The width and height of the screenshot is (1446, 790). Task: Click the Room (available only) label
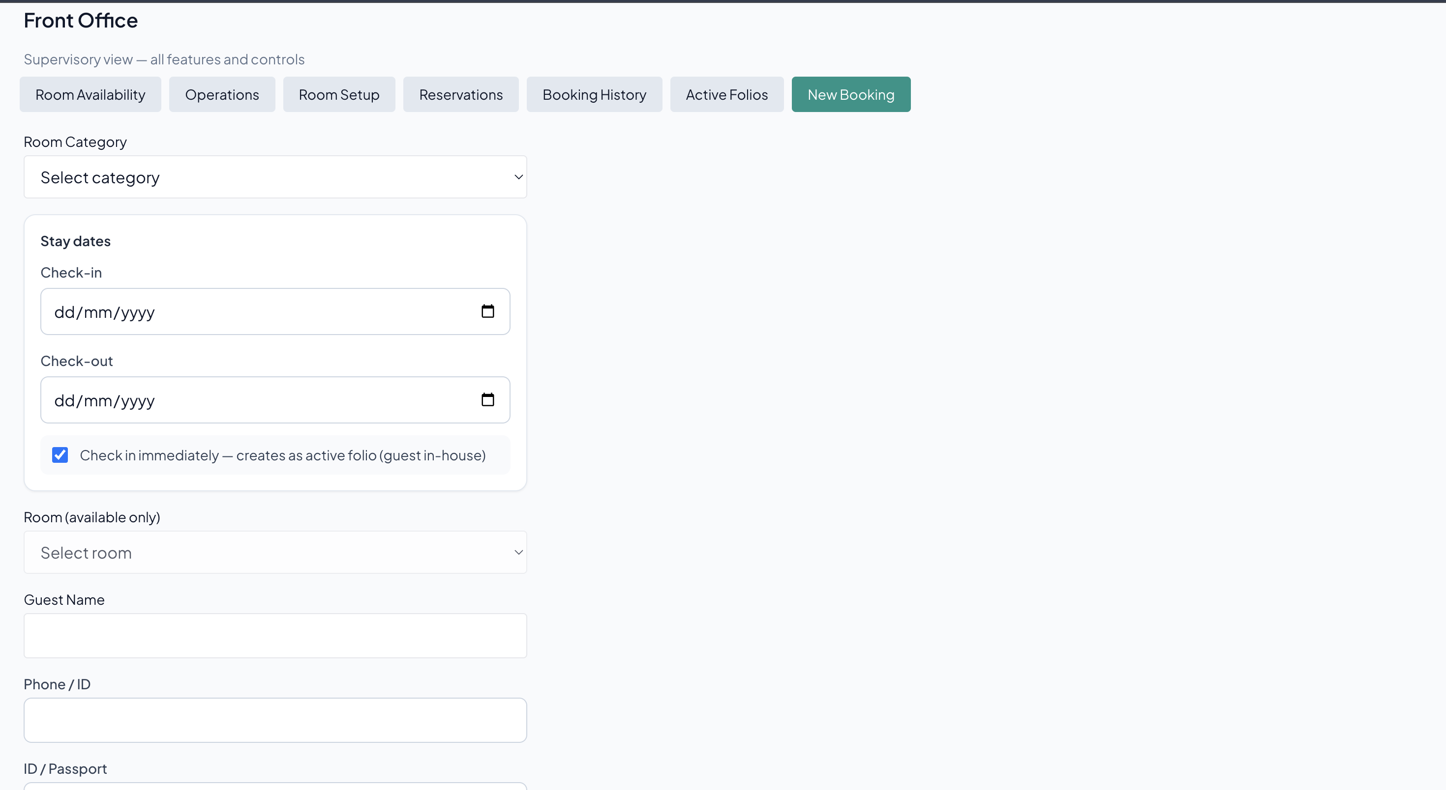coord(92,517)
